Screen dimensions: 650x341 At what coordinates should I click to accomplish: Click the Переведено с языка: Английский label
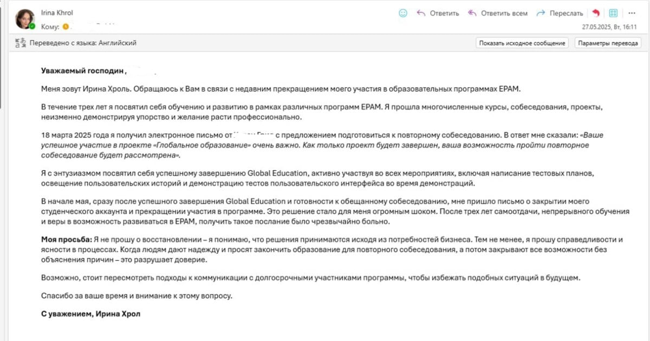[x=83, y=43]
